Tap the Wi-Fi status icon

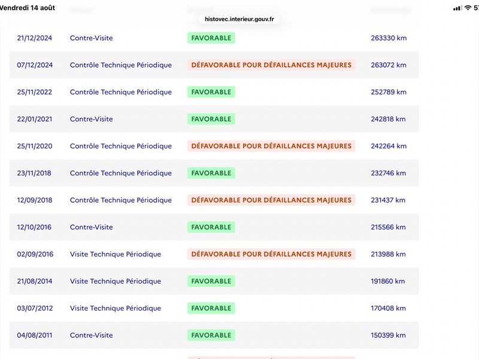[x=468, y=8]
